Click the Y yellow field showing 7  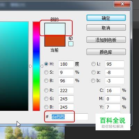pos(113,107)
